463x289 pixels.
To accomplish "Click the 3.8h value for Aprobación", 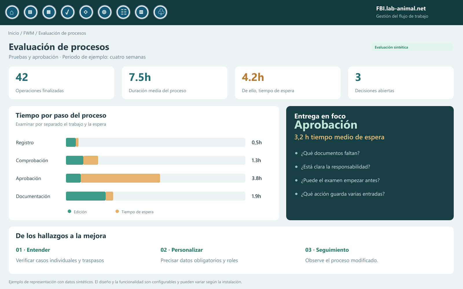I will [257, 178].
